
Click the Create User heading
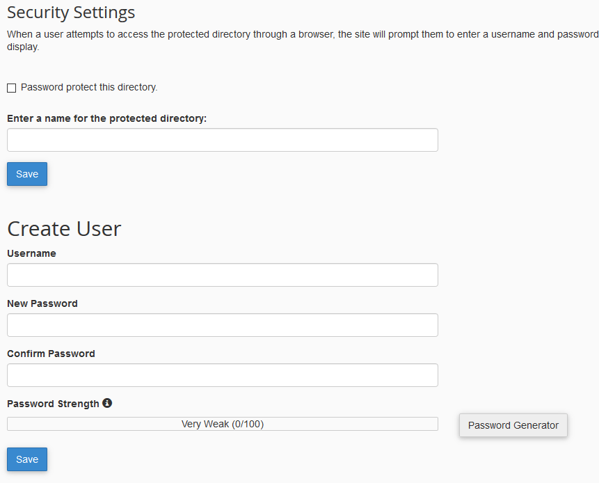(x=64, y=229)
